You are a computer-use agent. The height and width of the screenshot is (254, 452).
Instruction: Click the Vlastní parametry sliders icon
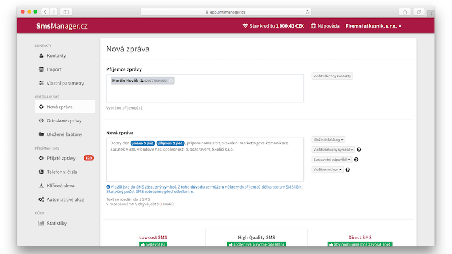[x=41, y=83]
